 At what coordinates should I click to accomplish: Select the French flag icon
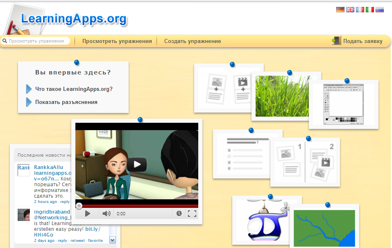tap(360, 9)
